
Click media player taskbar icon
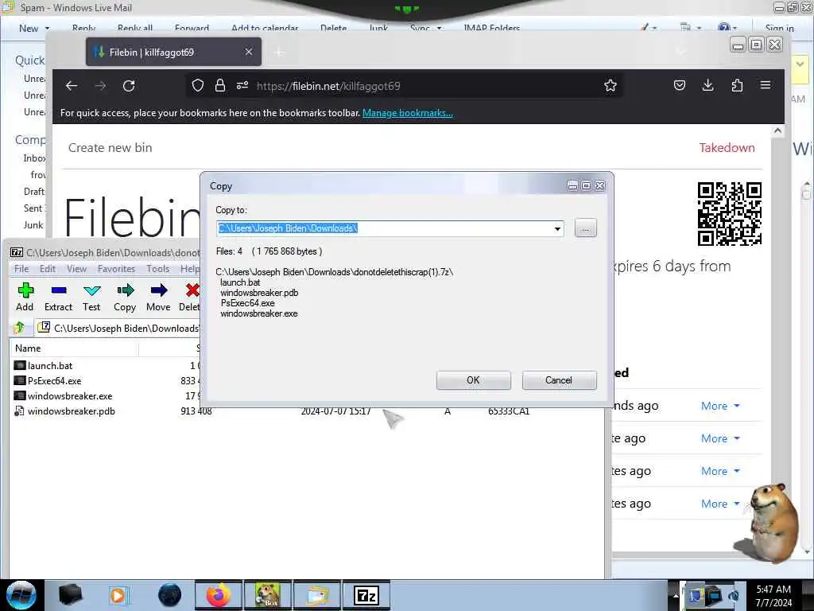(119, 595)
